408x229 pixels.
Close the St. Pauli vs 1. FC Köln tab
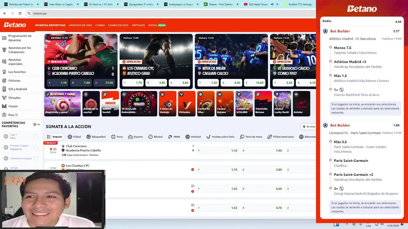118,4
